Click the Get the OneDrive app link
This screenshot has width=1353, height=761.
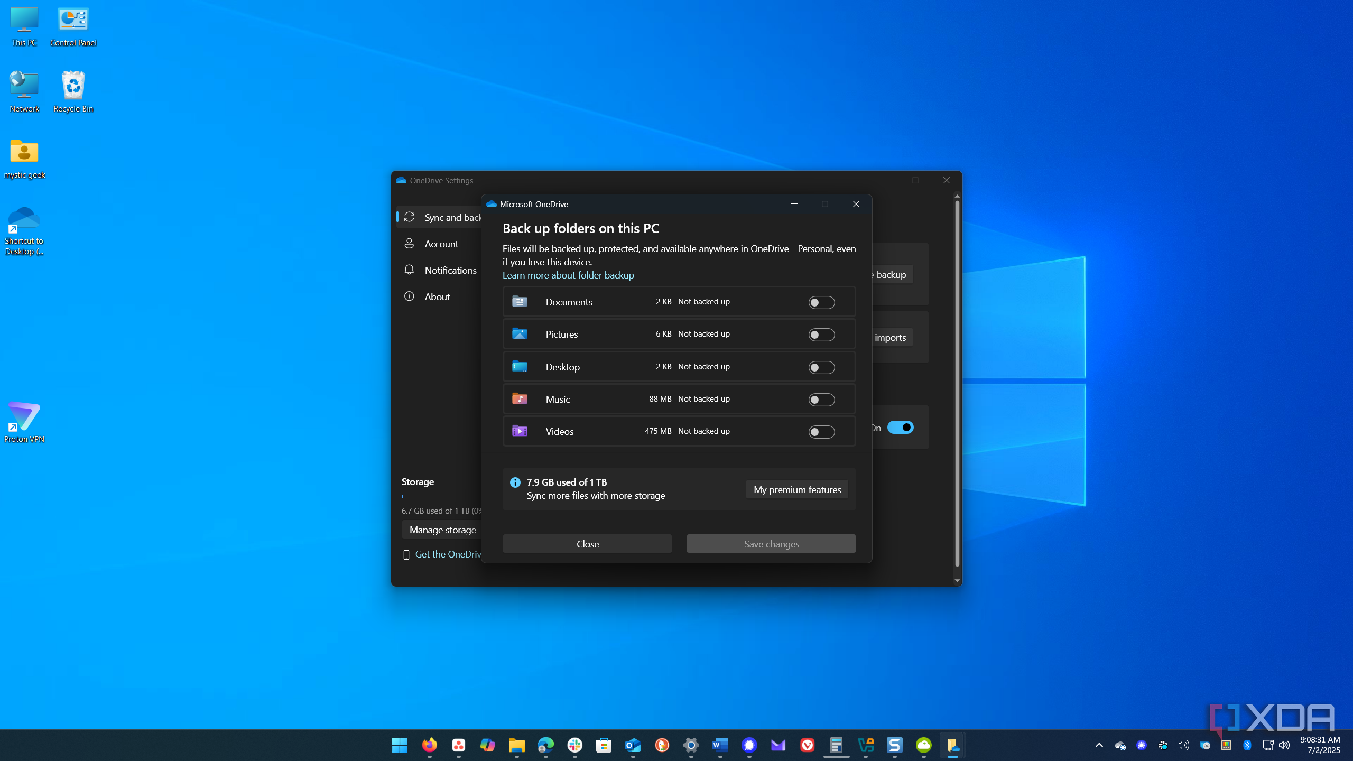coord(448,554)
